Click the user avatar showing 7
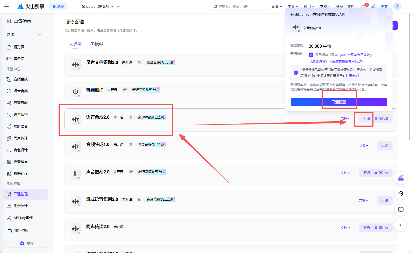This screenshot has height=253, width=410. [397, 6]
